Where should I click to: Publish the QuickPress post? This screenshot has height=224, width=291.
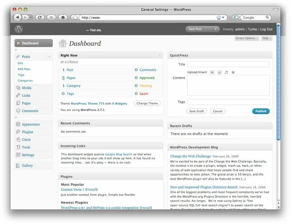261,111
